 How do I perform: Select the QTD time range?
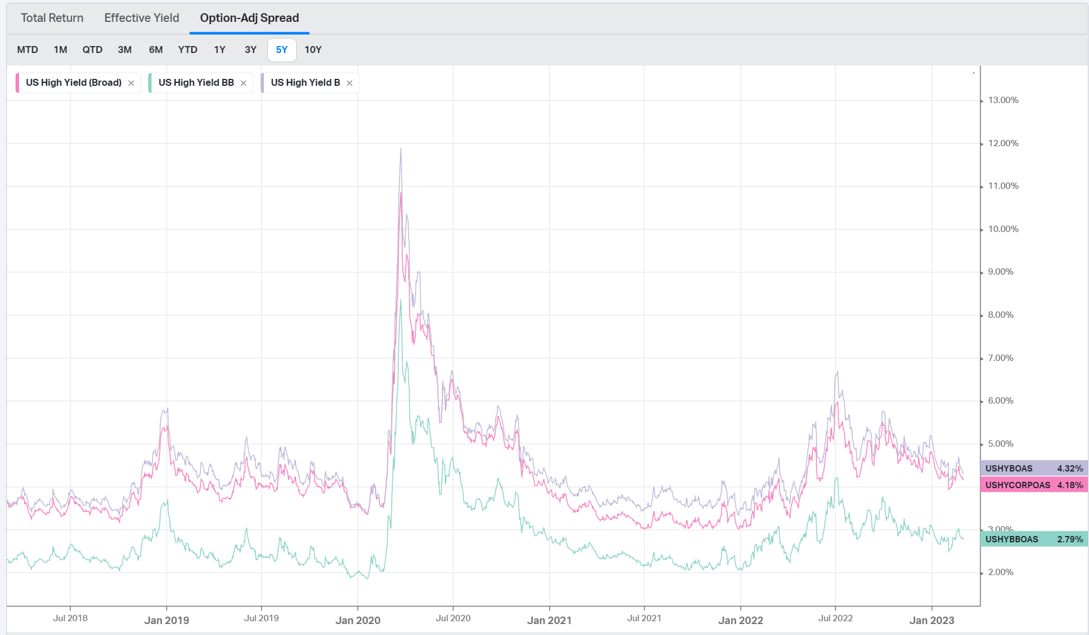[x=93, y=50]
